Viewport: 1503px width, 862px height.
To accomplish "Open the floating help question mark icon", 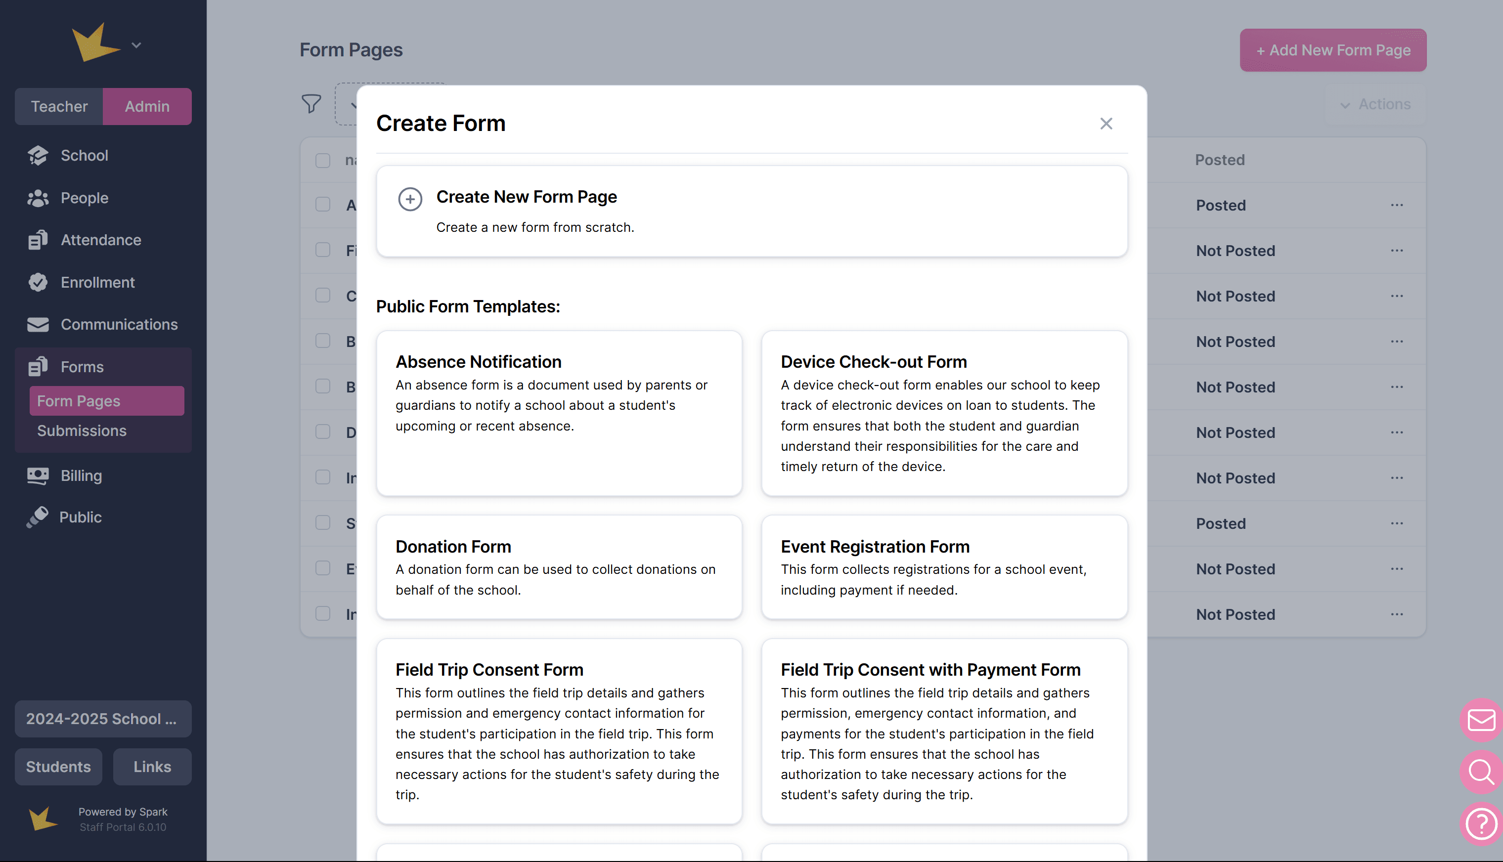I will (x=1482, y=823).
